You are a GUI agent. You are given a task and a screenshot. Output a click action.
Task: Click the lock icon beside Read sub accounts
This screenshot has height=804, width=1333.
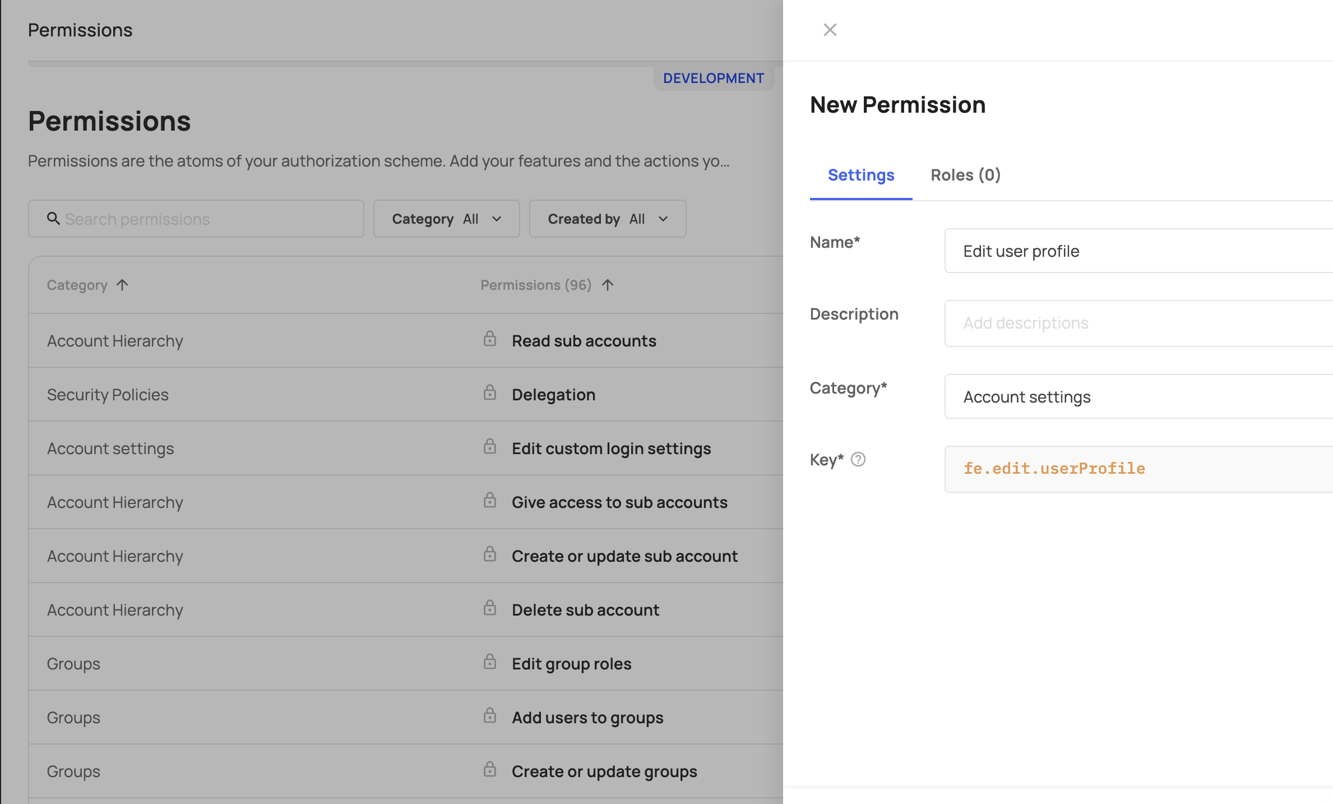[x=490, y=339]
